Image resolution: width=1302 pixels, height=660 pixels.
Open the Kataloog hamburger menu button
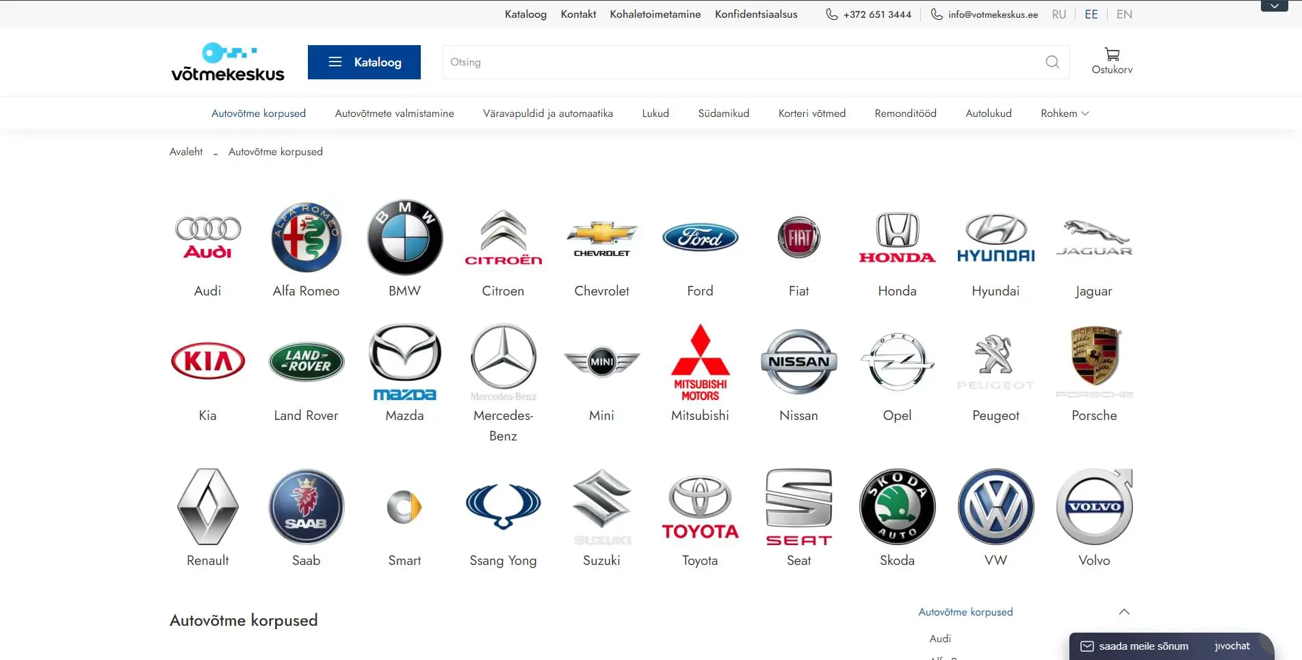(364, 62)
